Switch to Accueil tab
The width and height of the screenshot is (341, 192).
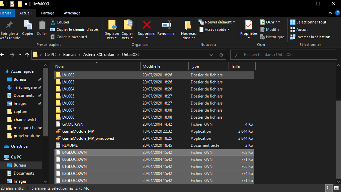point(25,13)
